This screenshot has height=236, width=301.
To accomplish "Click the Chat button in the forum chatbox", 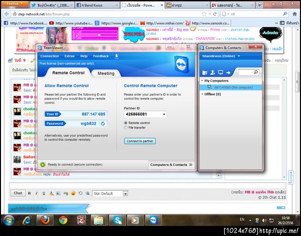I will tap(18, 193).
